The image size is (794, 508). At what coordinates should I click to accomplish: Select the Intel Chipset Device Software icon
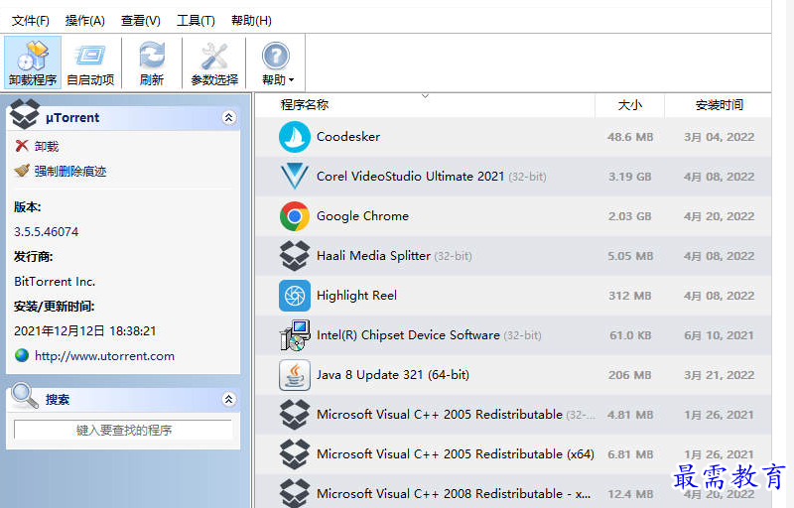[x=295, y=335]
